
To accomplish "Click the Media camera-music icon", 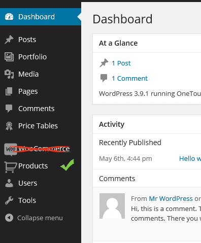I will pyautogui.click(x=9, y=74).
